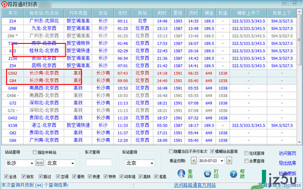303x190 pixels.
Task: Click train G402 number cell
Action: coord(13,118)
